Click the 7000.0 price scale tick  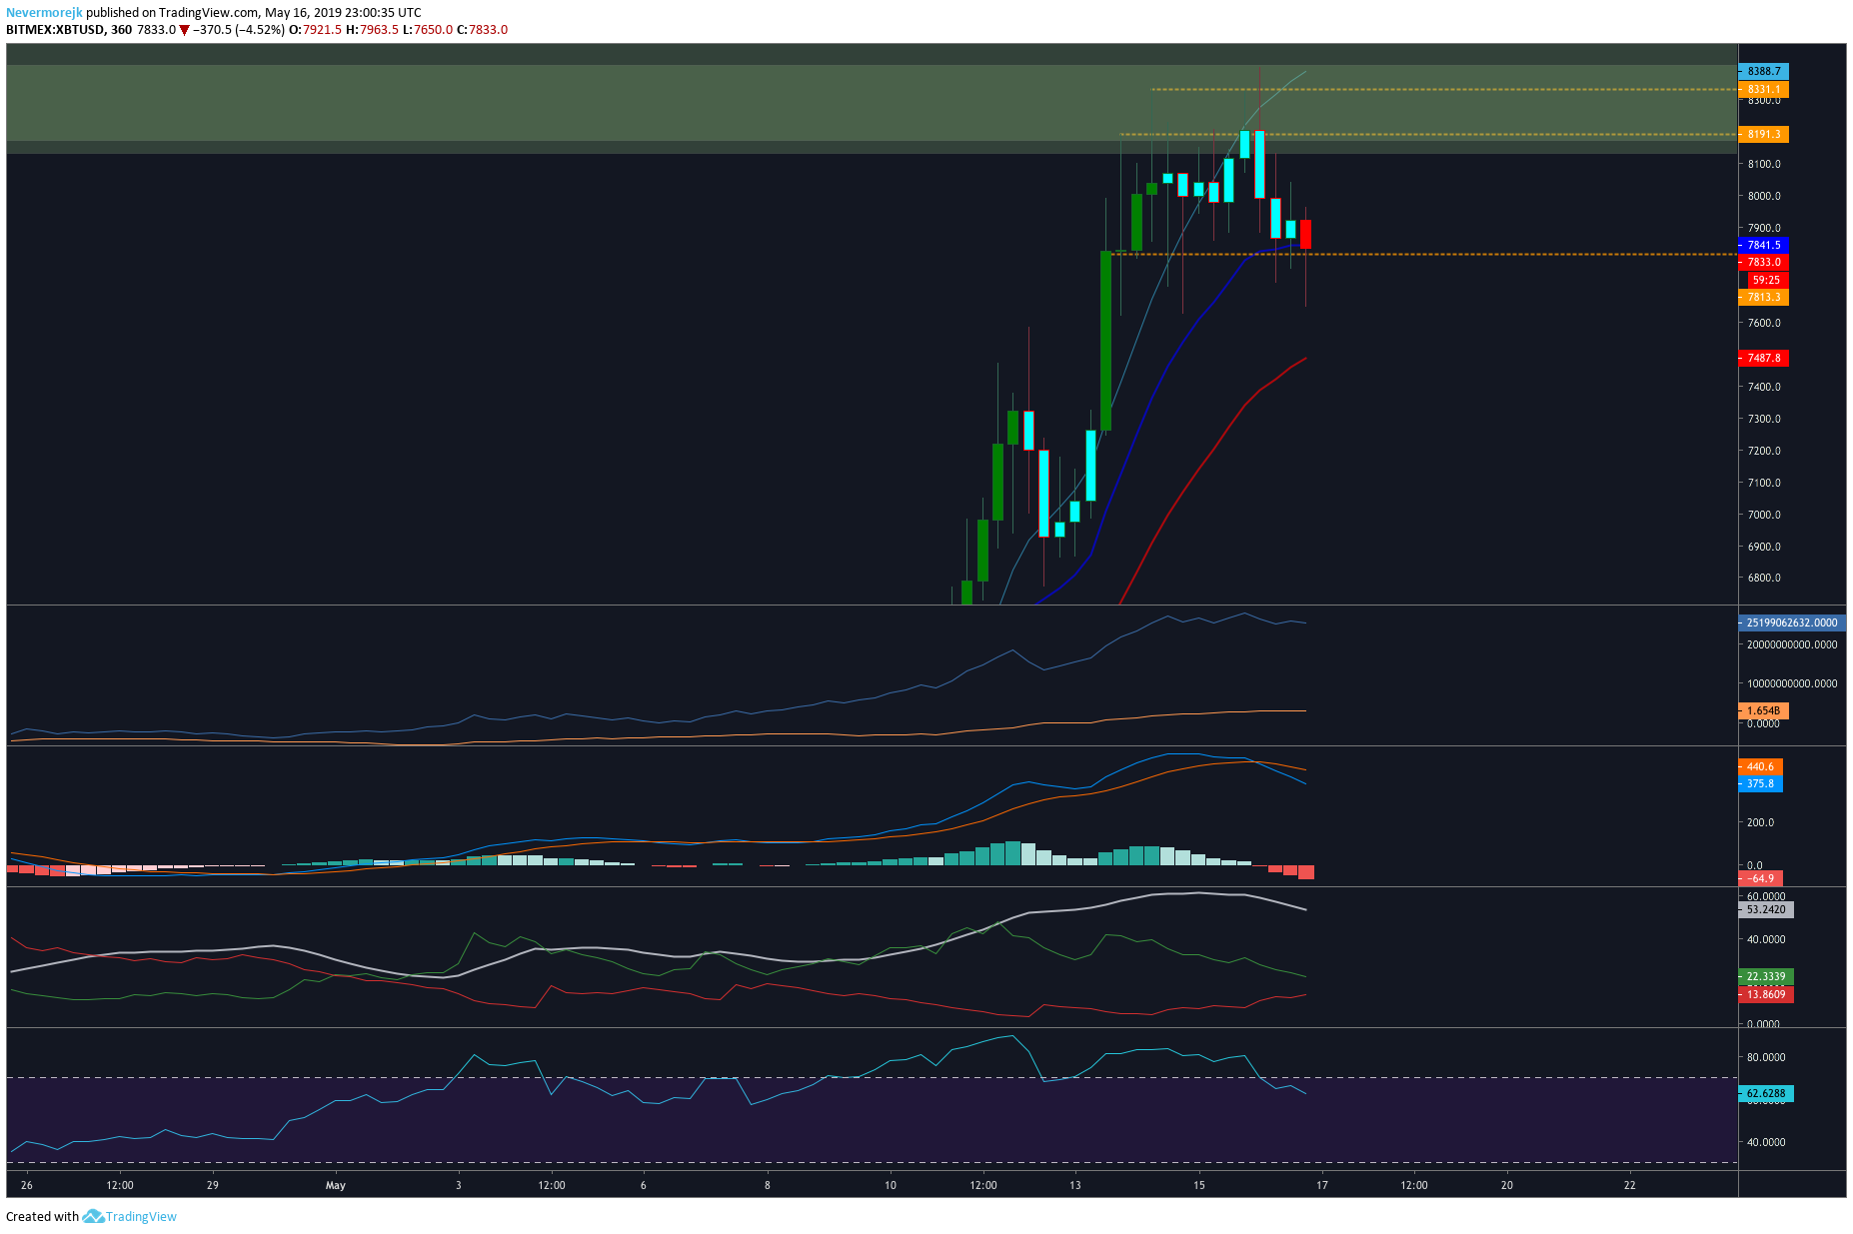[x=1764, y=516]
